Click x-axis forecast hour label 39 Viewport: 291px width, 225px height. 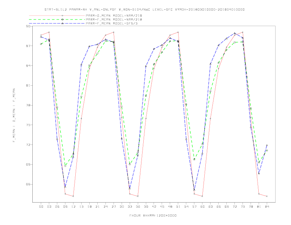pos(146,207)
